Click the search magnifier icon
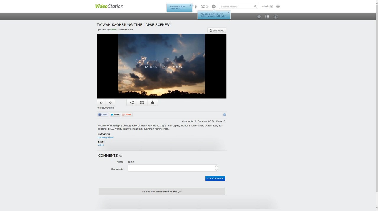Image resolution: width=378 pixels, height=211 pixels. tap(255, 6)
